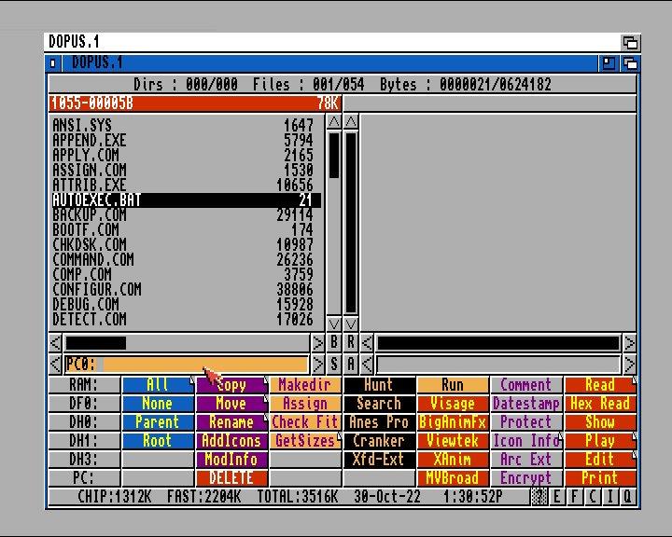
Task: Open the DH3: drive
Action: pos(84,459)
